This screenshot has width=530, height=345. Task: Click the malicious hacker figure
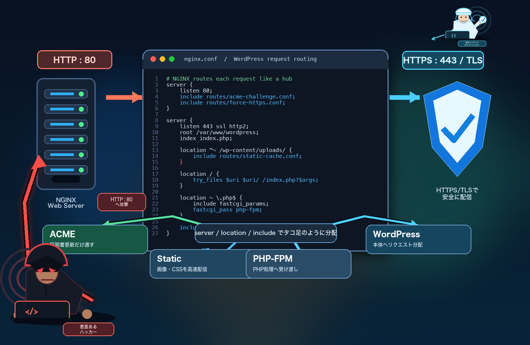(x=50, y=284)
